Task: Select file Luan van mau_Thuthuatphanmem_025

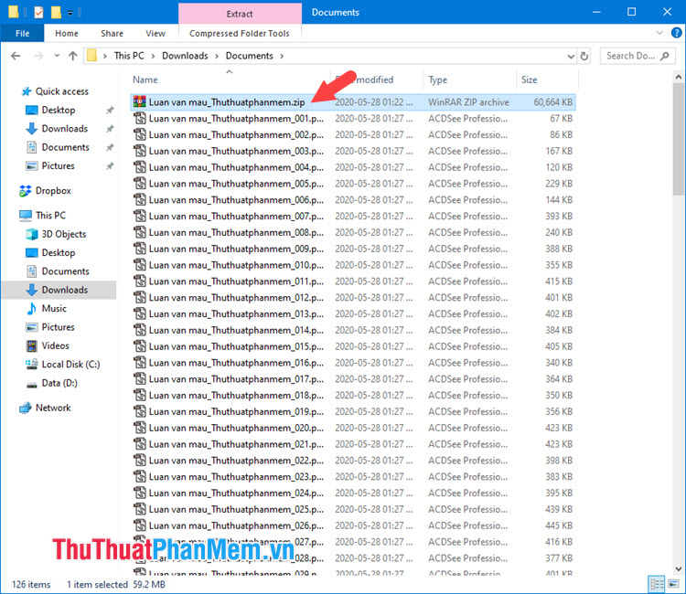Action: point(353,509)
